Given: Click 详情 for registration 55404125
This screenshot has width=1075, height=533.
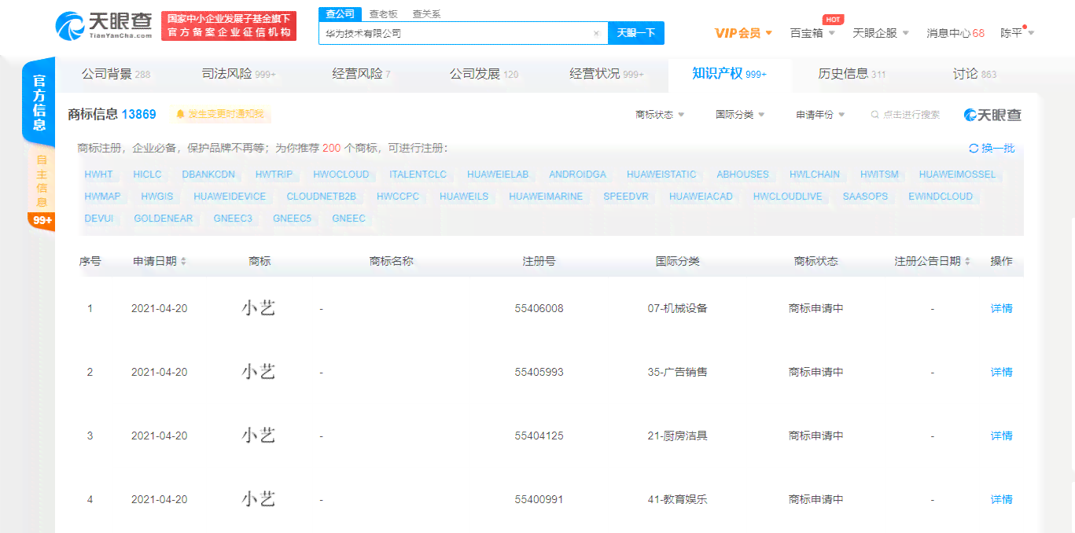Looking at the screenshot, I should [1001, 436].
